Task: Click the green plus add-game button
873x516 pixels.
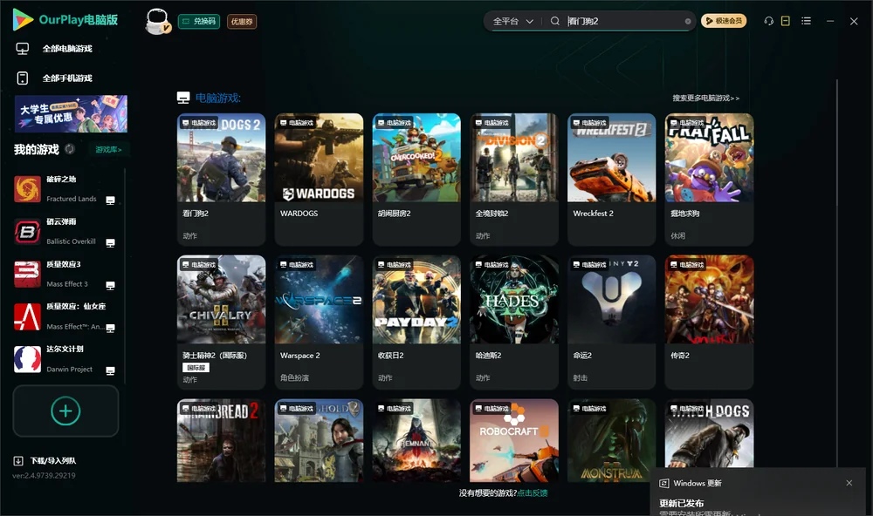Action: (65, 411)
